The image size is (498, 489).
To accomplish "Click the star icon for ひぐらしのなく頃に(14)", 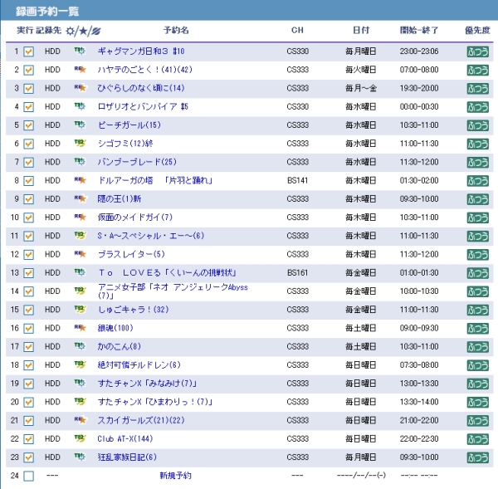I will coord(80,88).
